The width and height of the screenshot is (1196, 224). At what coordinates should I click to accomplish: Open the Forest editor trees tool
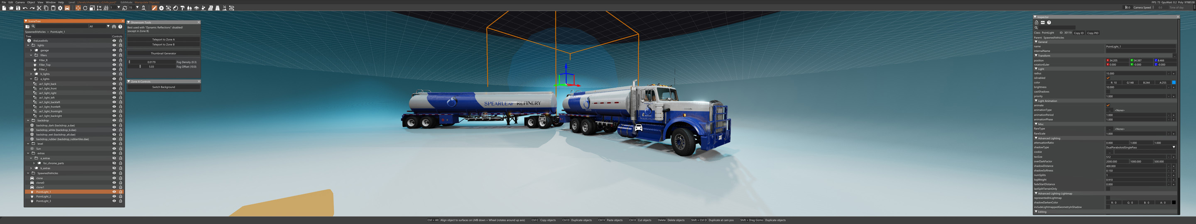[189, 8]
